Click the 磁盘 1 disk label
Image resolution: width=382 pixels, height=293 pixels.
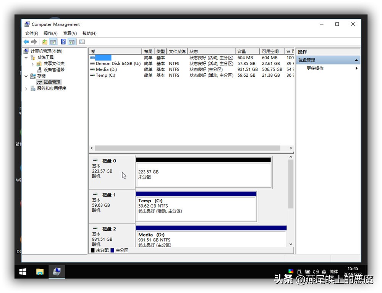109,195
